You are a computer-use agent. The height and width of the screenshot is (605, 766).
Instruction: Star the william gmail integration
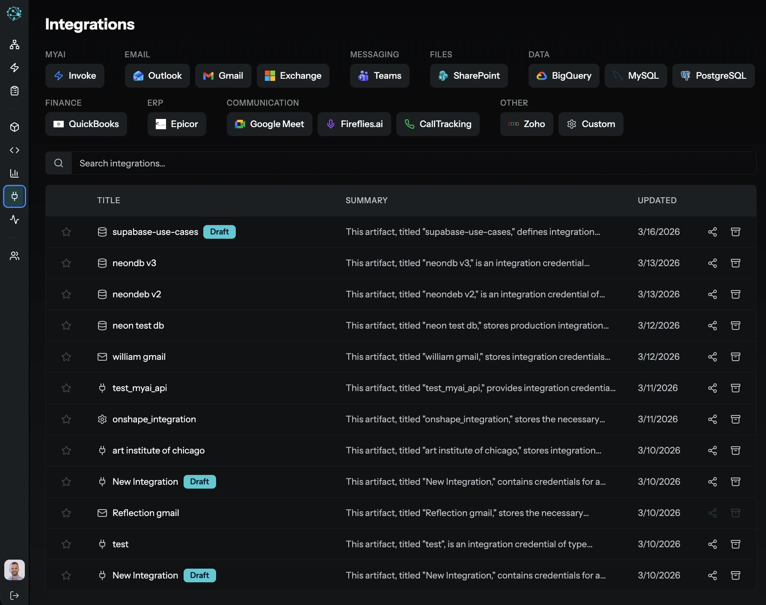(66, 357)
